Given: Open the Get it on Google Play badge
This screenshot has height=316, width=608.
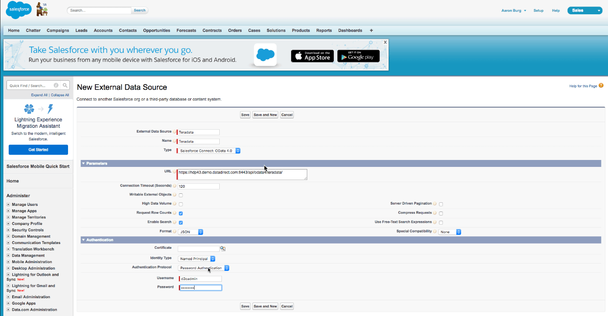Looking at the screenshot, I should coord(358,56).
